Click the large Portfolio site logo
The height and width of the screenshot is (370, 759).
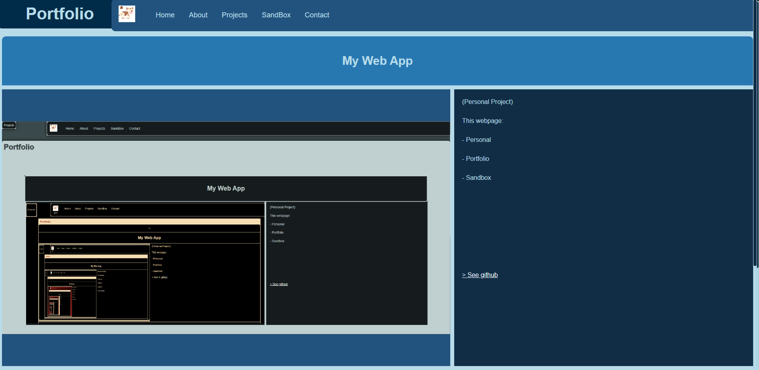pyautogui.click(x=60, y=14)
